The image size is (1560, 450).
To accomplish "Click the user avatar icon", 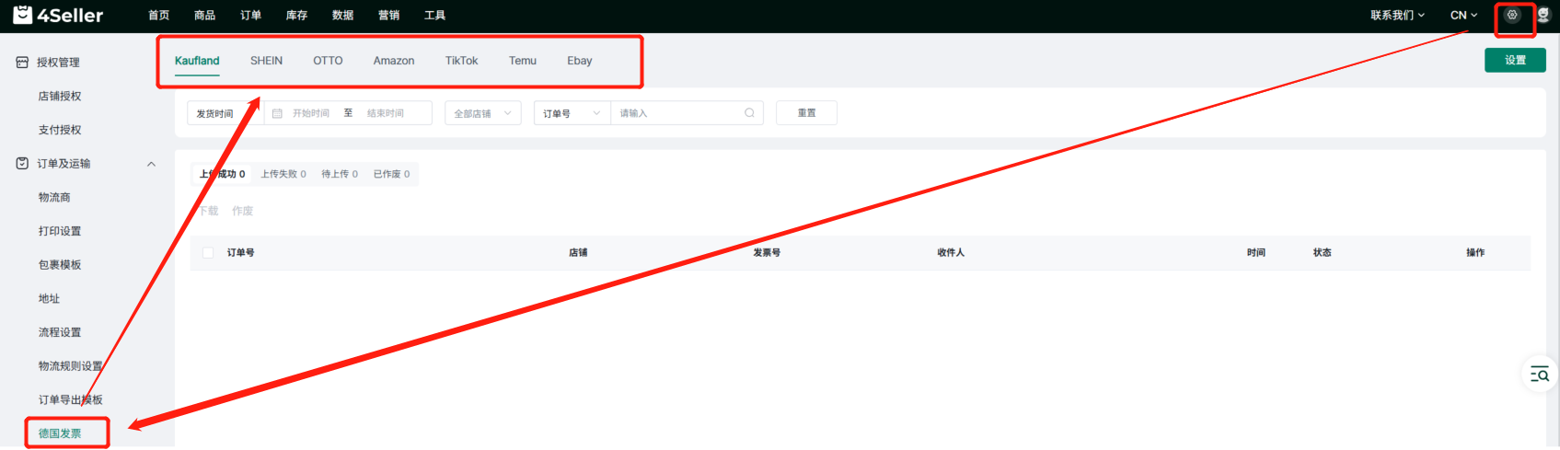I will coord(1543,15).
